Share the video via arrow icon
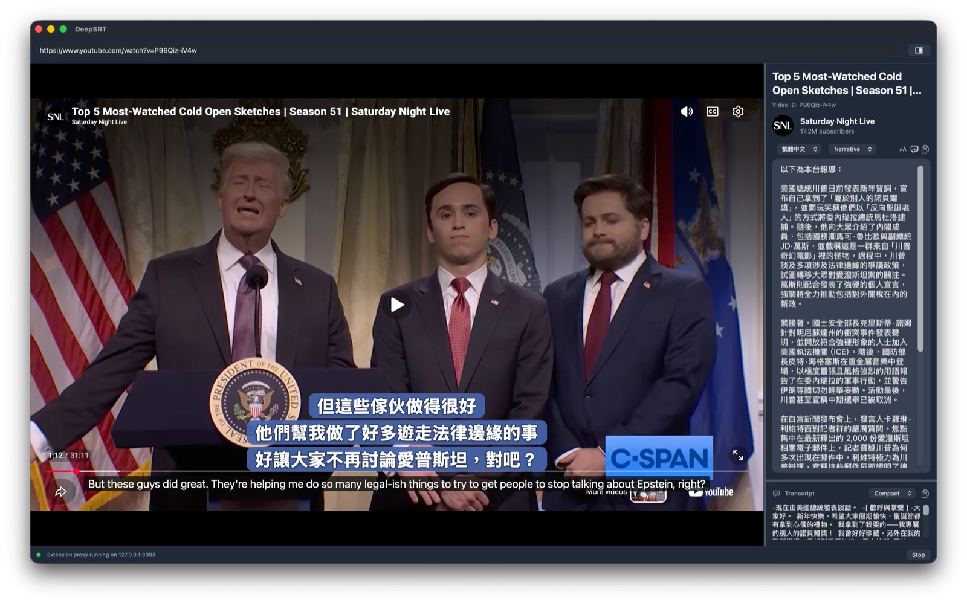This screenshot has width=967, height=603. [x=61, y=492]
